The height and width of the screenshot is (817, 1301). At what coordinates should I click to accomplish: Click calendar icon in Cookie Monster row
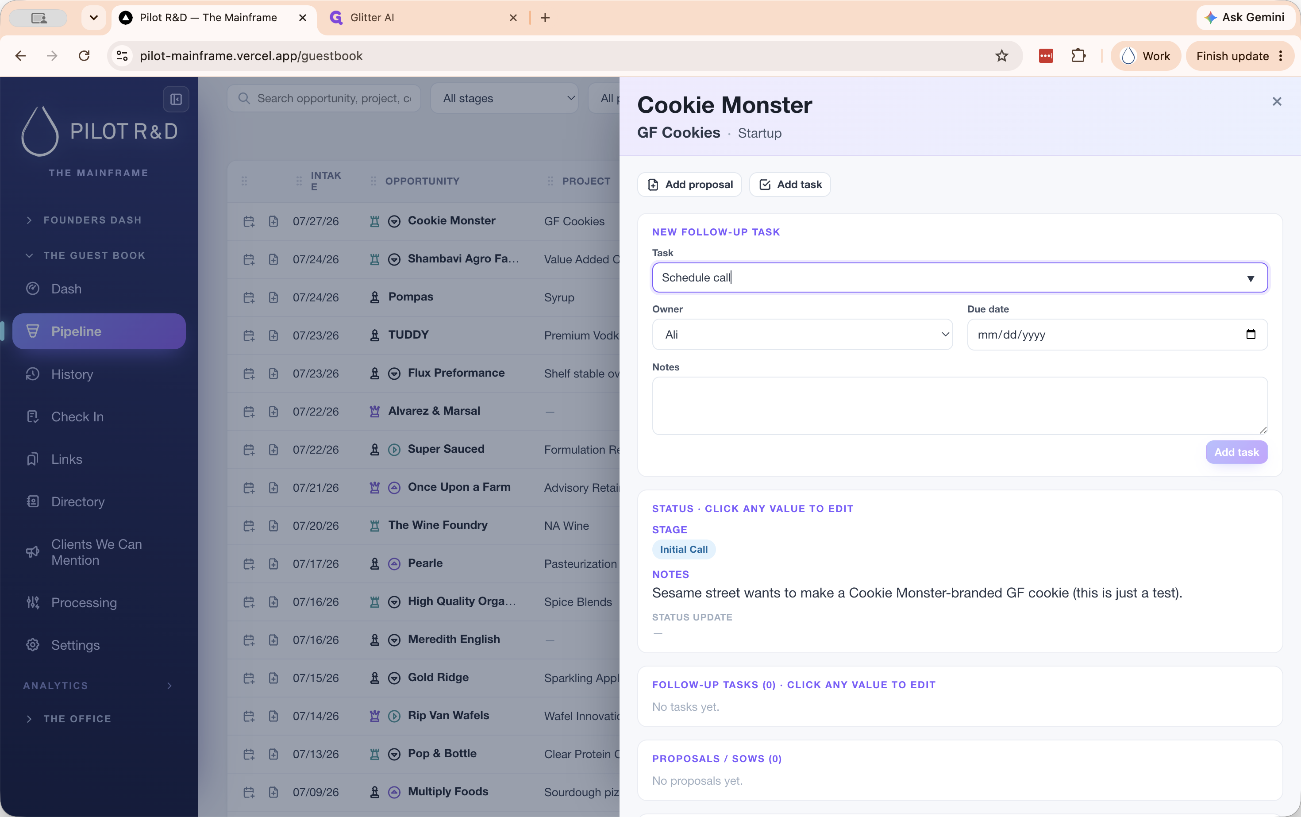249,222
